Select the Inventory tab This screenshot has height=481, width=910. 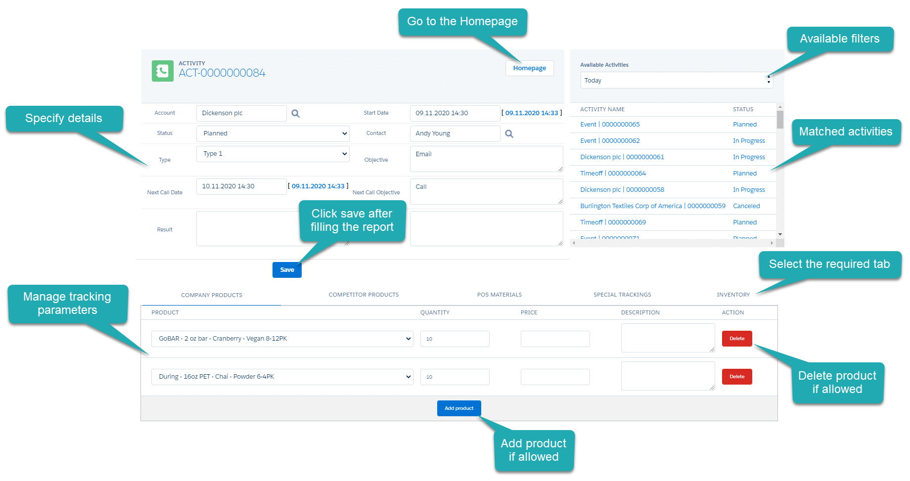733,295
